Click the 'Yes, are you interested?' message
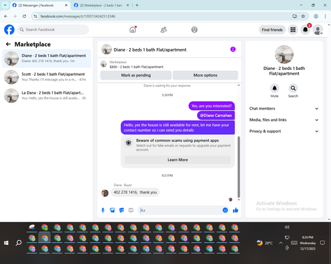This screenshot has height=264, width=331. pyautogui.click(x=212, y=106)
